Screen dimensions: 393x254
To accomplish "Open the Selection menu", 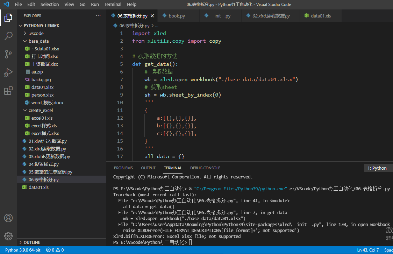I will pos(50,4).
